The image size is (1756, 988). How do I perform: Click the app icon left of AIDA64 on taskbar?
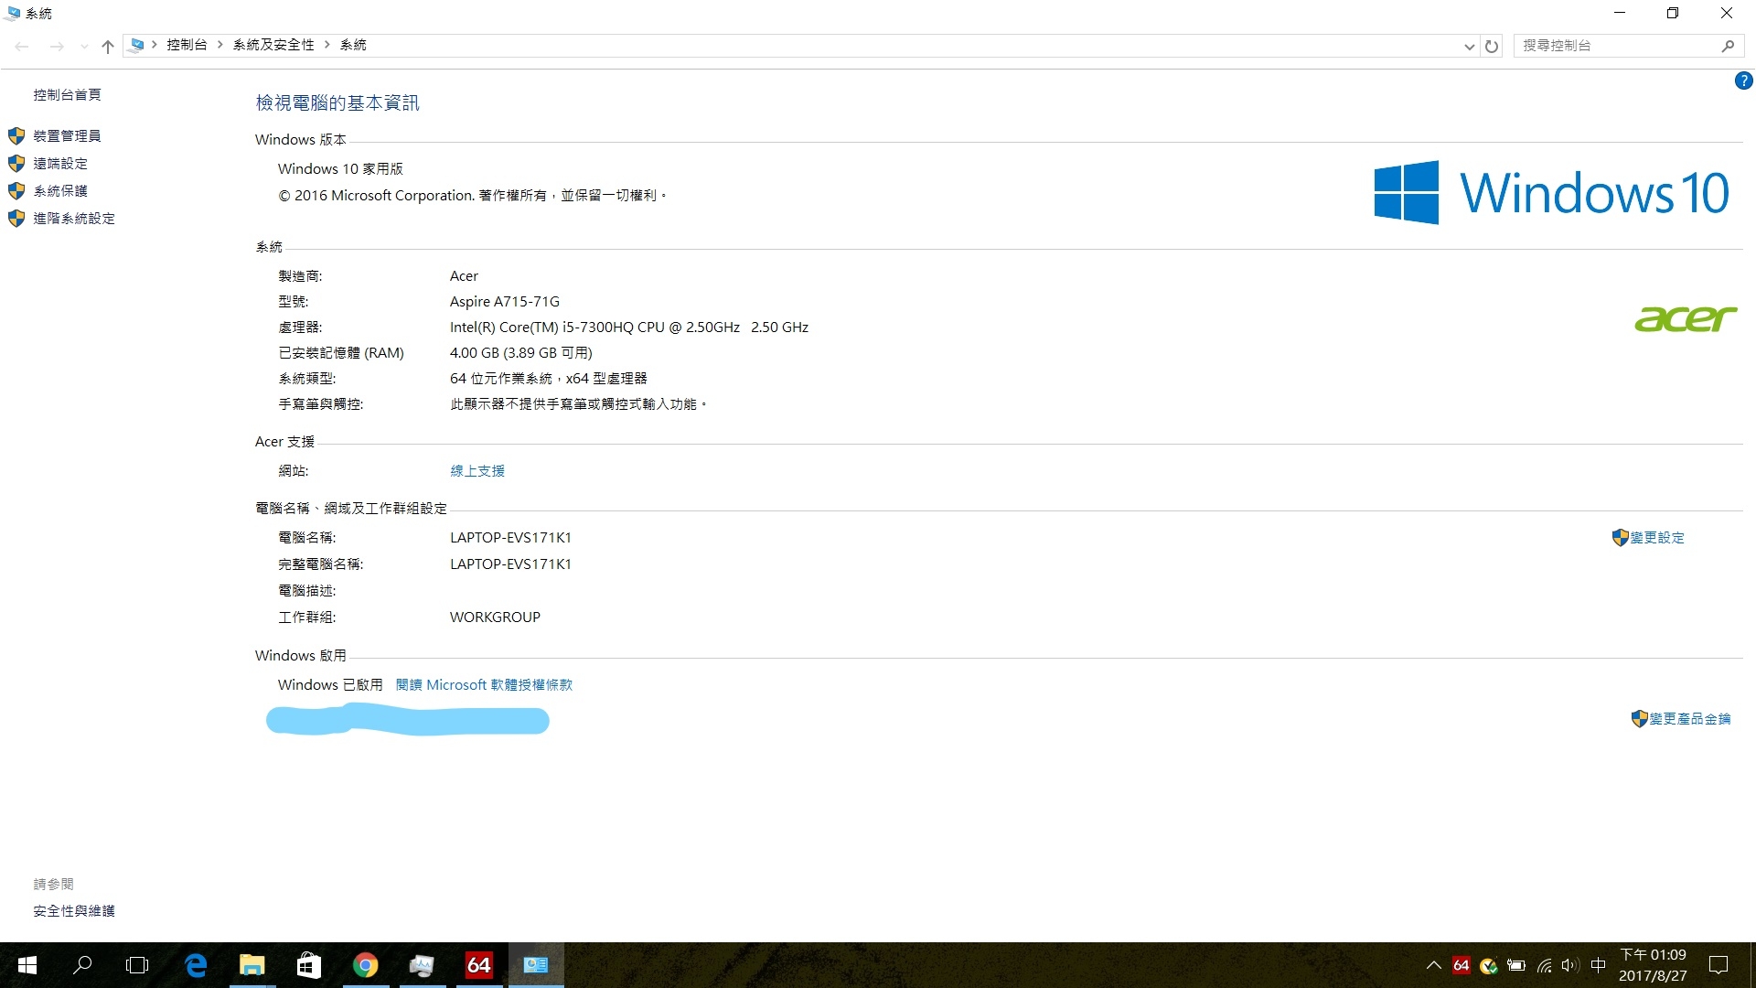(x=422, y=965)
